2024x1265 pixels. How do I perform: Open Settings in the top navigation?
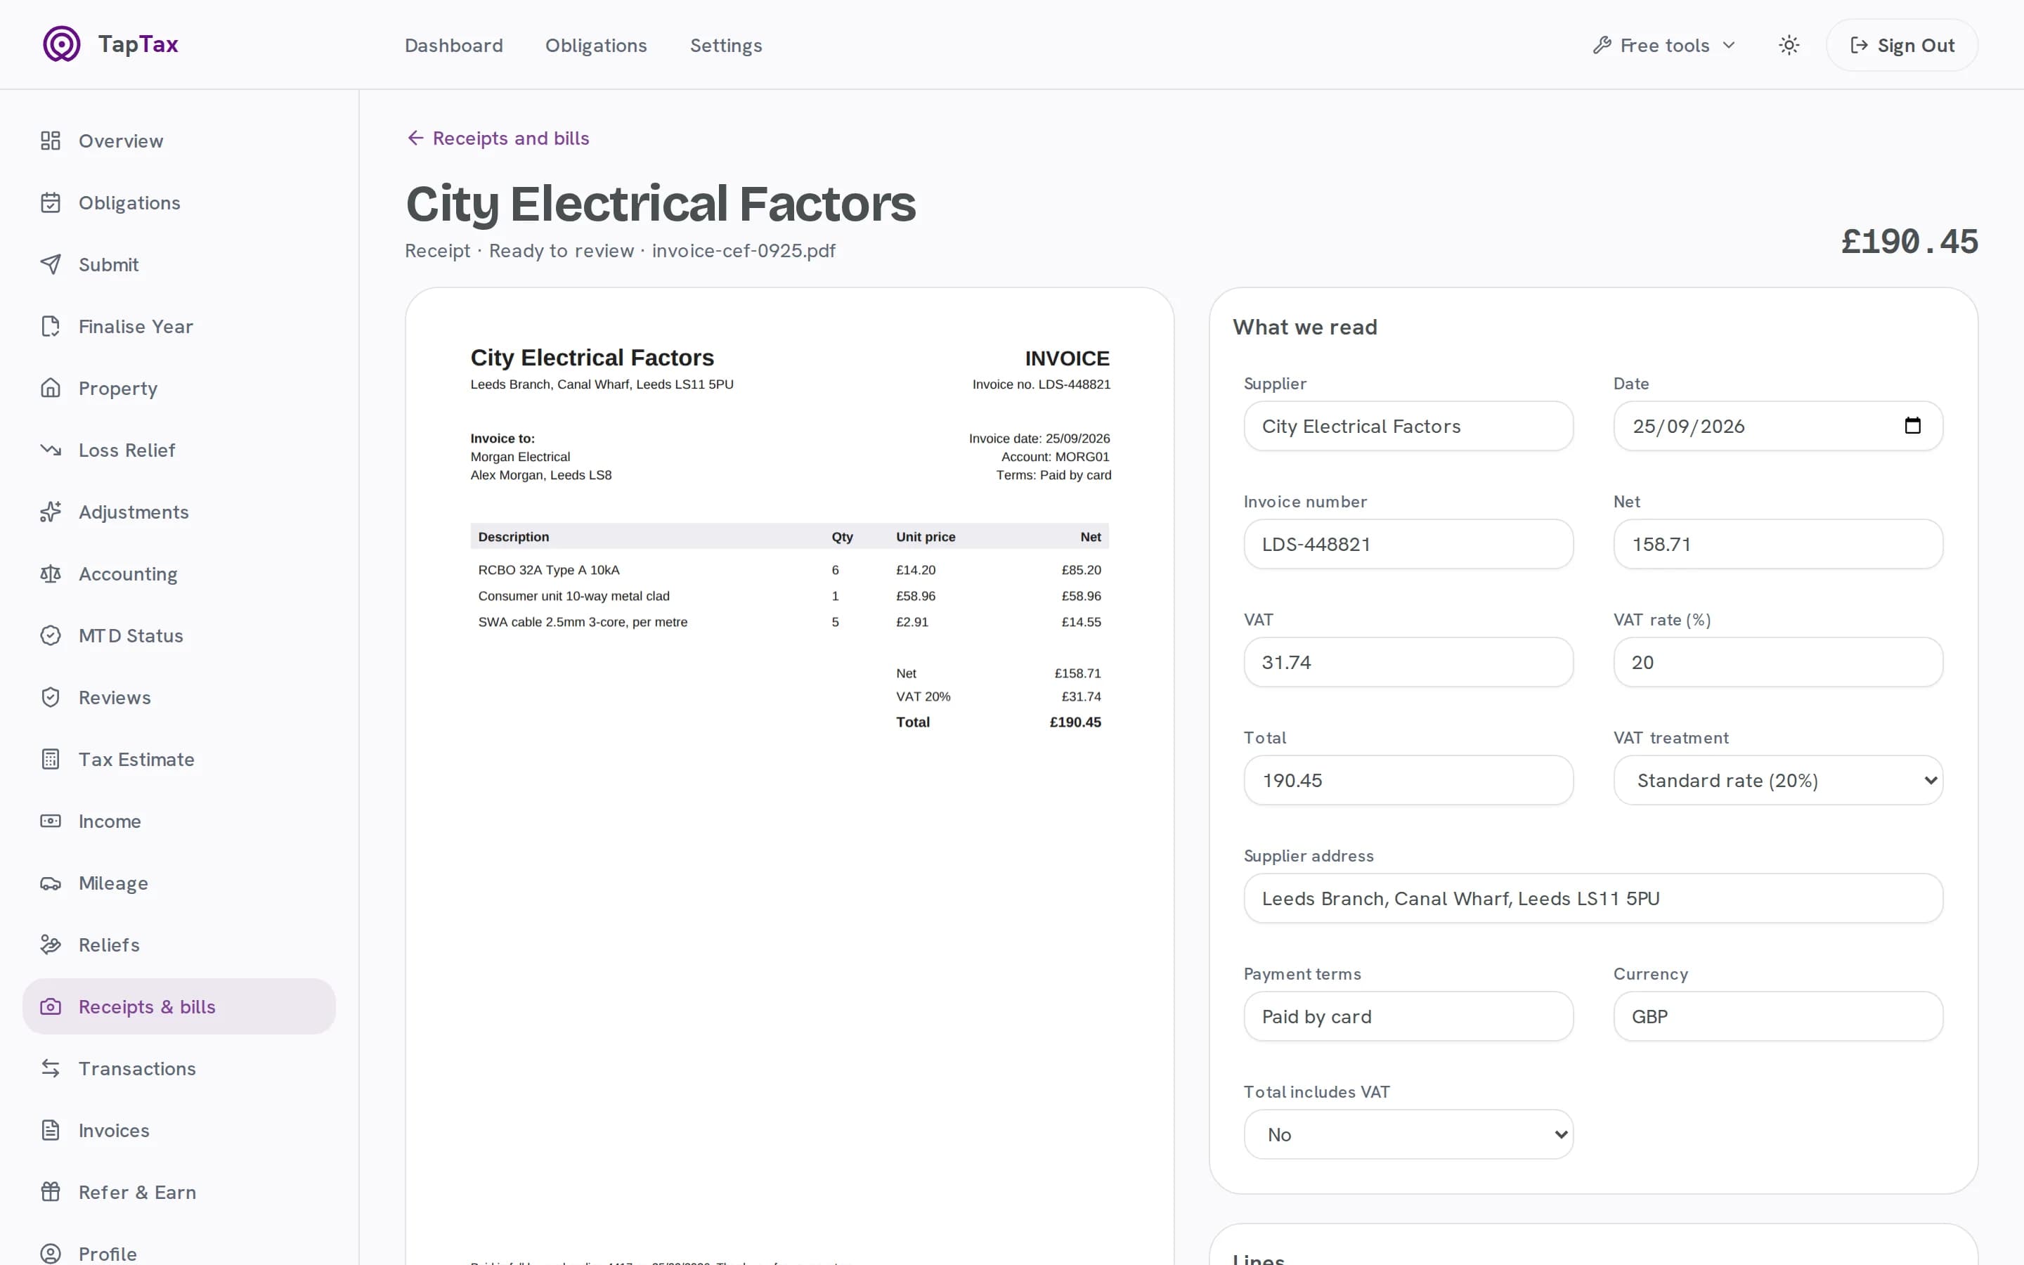coord(726,45)
